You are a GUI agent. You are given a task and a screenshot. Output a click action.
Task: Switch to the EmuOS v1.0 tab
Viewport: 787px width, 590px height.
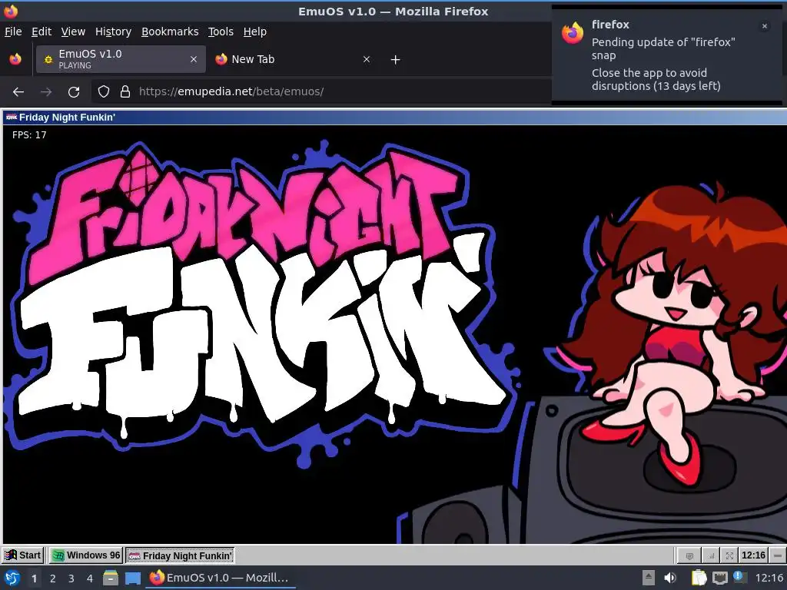[121, 59]
